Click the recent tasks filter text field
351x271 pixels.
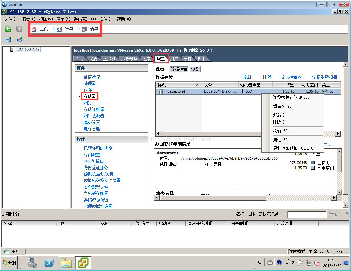tap(307, 214)
